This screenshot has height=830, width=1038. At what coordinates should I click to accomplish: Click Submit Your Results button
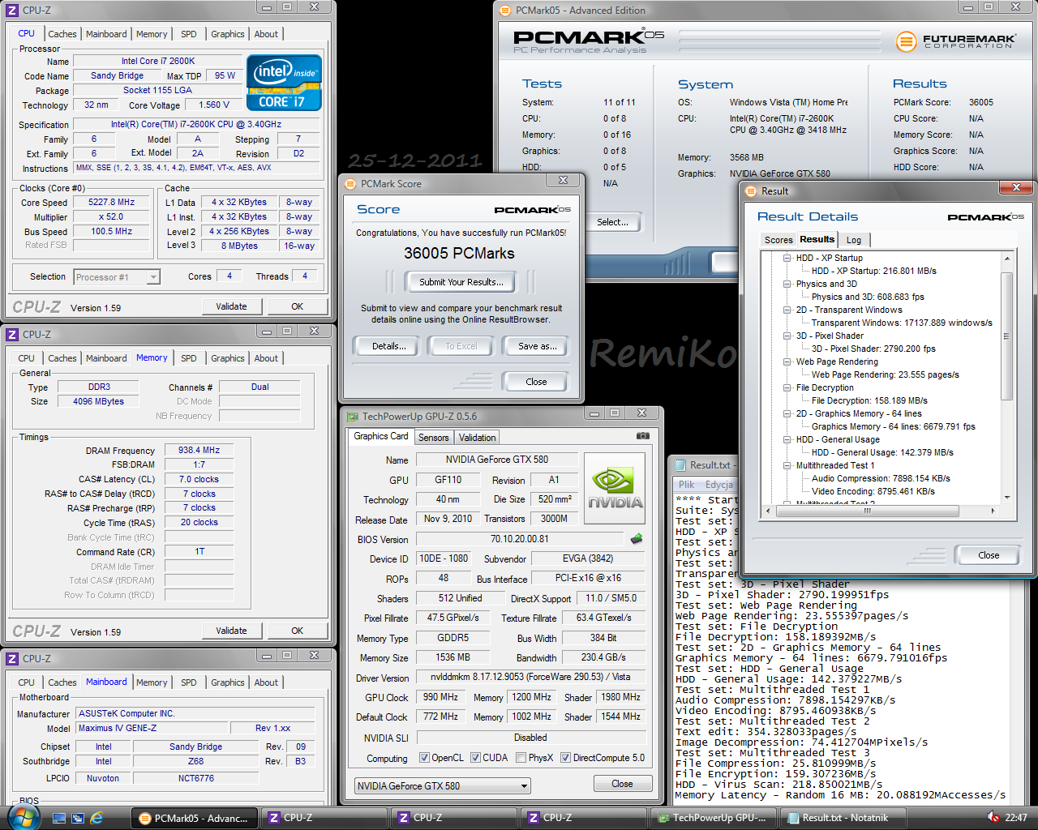(461, 282)
